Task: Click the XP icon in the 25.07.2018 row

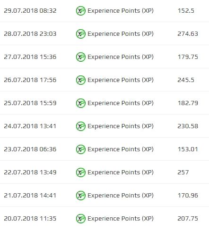Action: (x=81, y=103)
